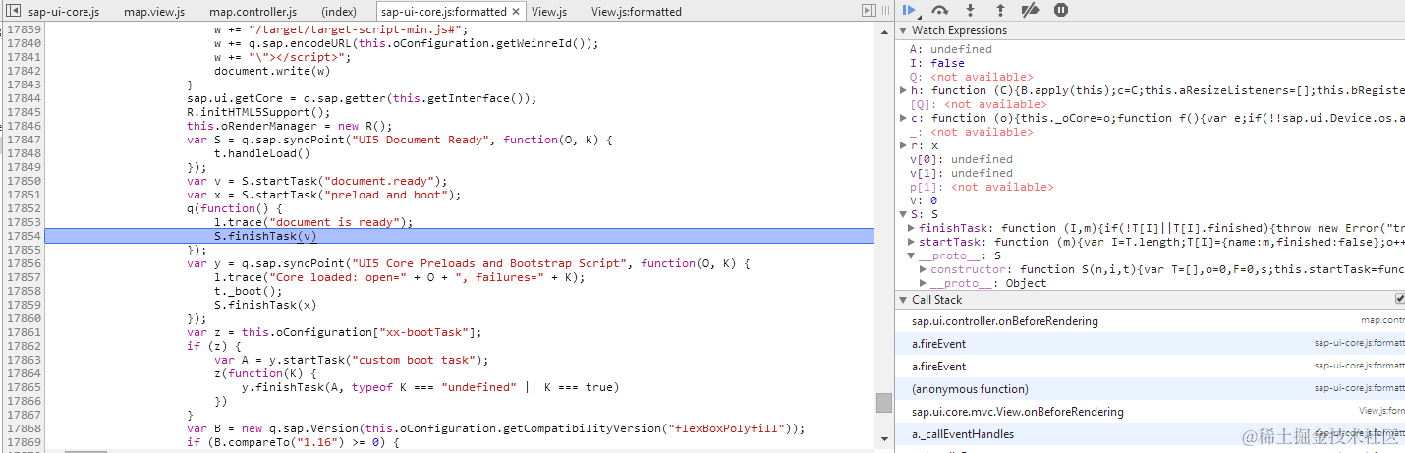The width and height of the screenshot is (1405, 453).
Task: Click the line var v = S.startTask("document.ready")
Action: [x=317, y=181]
